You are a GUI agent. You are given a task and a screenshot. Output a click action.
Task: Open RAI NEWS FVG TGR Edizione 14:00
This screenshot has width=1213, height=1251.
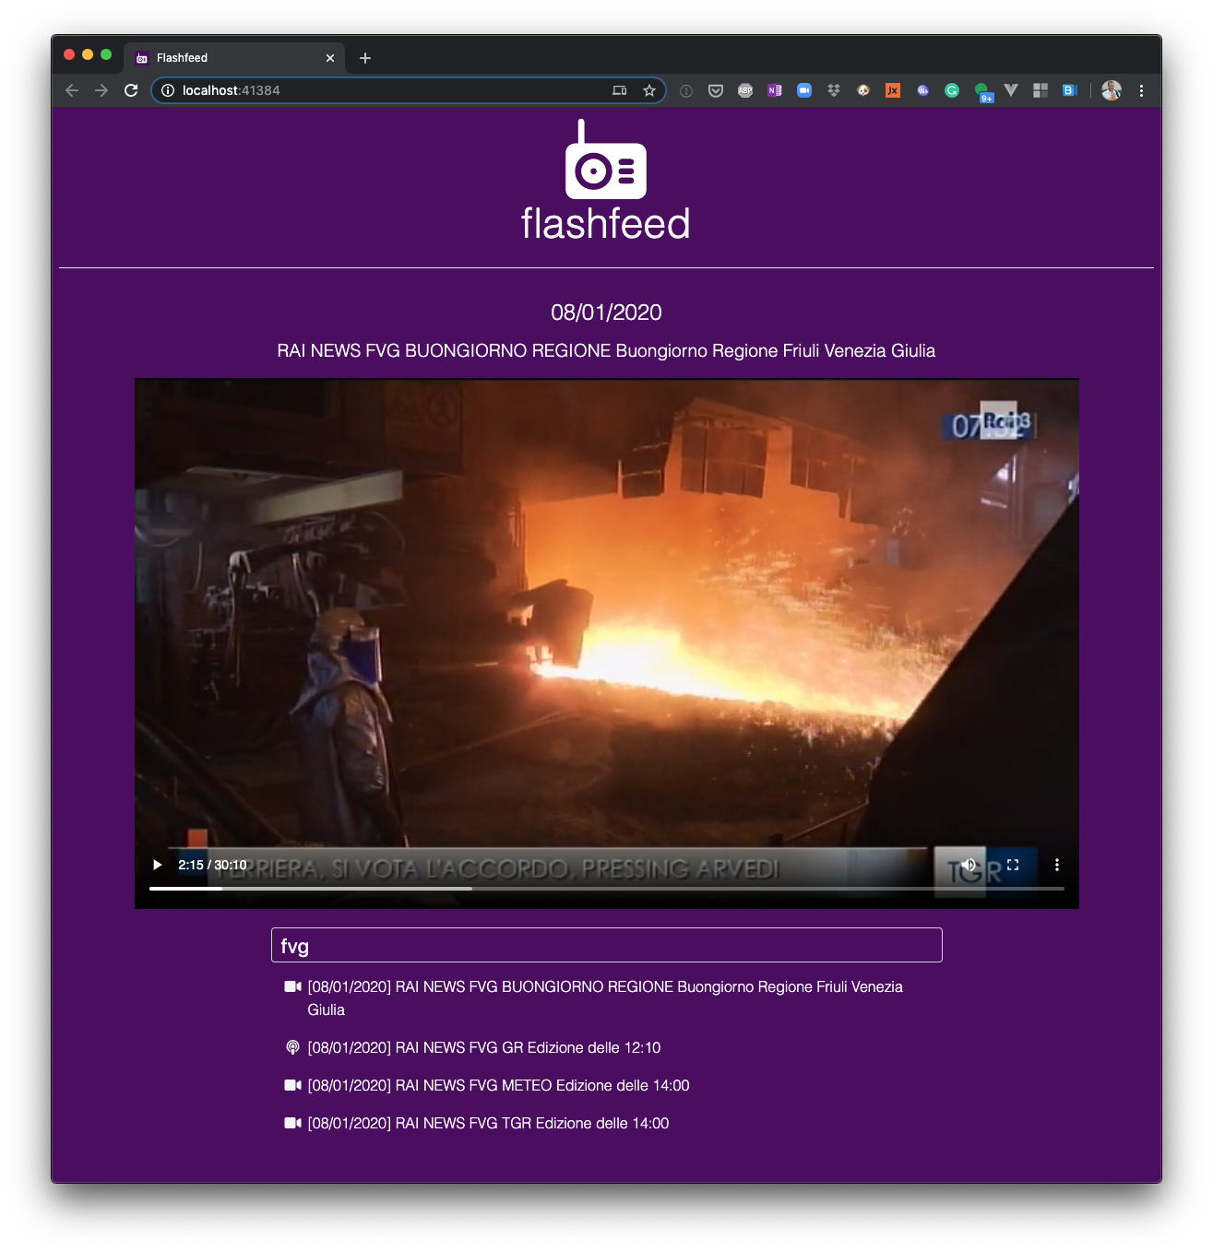tap(489, 1123)
